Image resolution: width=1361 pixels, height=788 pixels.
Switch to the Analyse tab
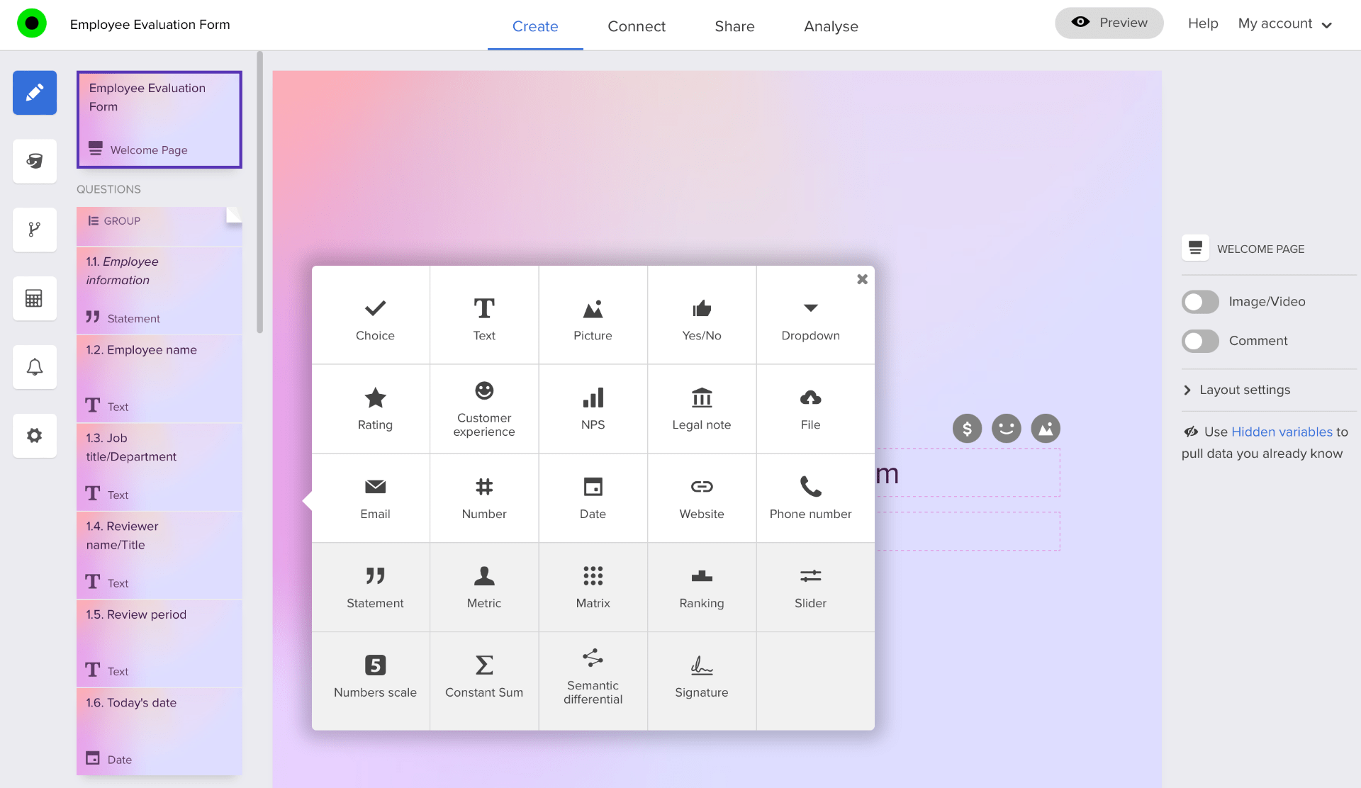(x=830, y=26)
